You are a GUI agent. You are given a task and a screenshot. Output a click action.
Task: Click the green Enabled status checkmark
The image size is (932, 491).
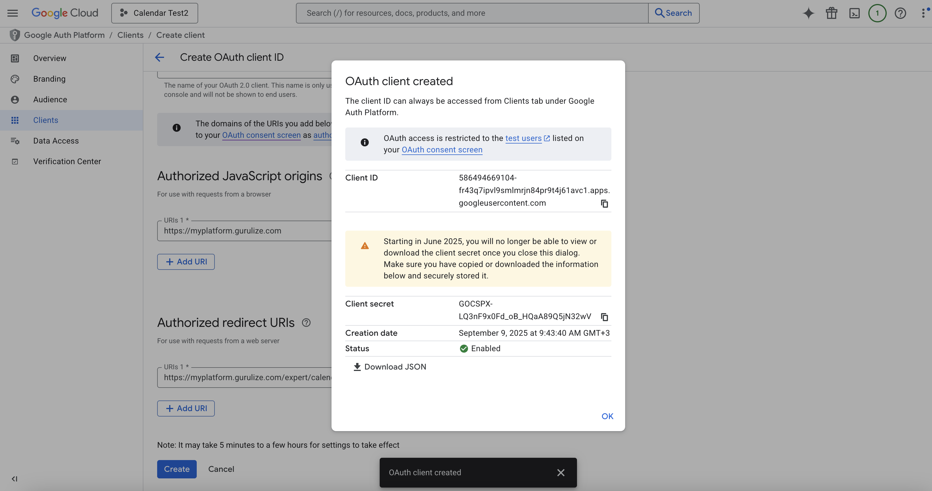[464, 348]
